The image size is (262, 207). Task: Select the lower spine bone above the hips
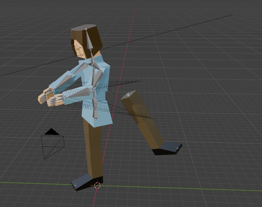(x=95, y=108)
